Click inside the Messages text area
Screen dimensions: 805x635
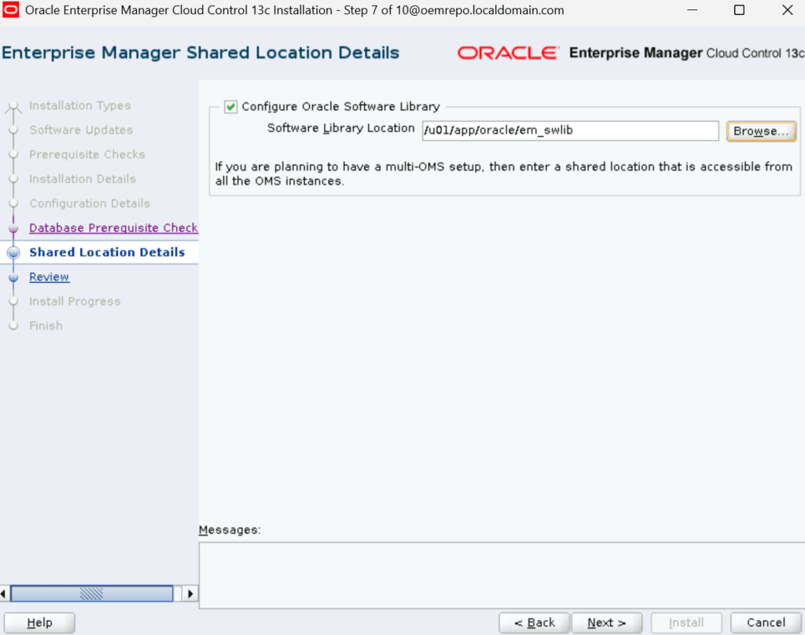pyautogui.click(x=502, y=575)
